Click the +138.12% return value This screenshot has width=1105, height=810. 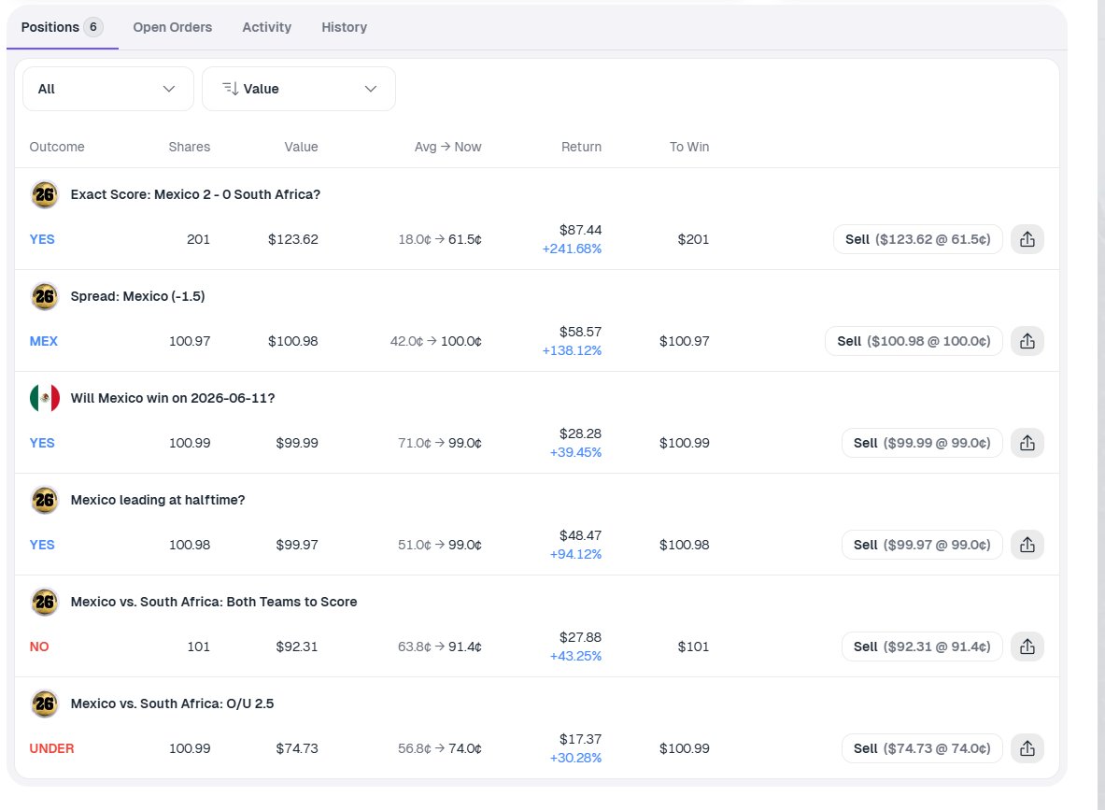572,350
